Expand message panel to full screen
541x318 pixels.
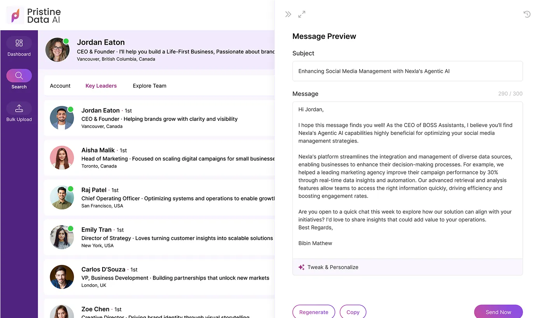click(302, 14)
